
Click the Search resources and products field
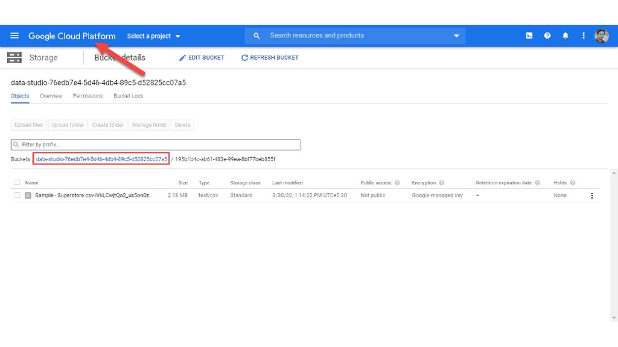[x=355, y=36]
